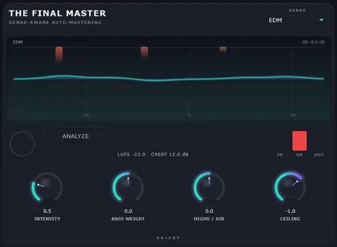Click the ANALYZE button

click(x=76, y=136)
